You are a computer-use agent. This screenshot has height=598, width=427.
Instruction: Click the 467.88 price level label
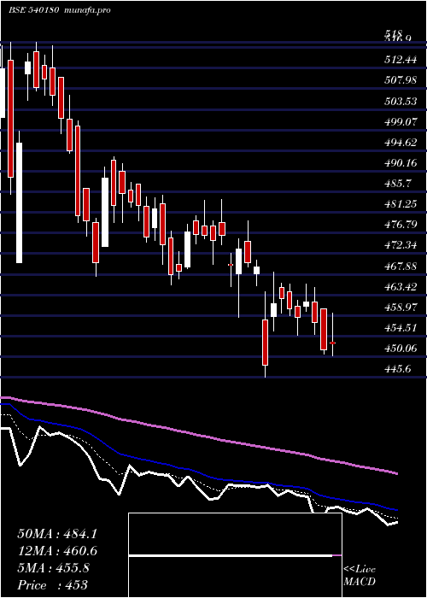(x=401, y=267)
